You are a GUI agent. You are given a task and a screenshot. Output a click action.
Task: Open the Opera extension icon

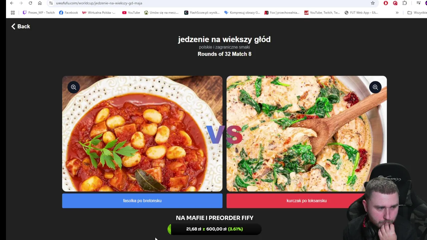click(386, 3)
